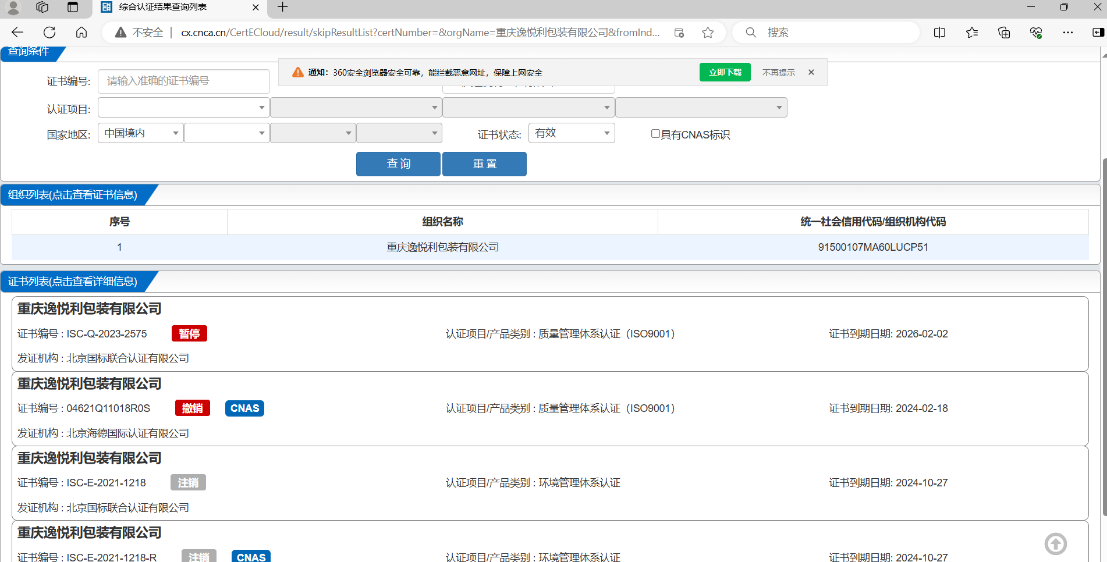
Task: Close the 综合认证结果查询列表 tab
Action: point(256,8)
